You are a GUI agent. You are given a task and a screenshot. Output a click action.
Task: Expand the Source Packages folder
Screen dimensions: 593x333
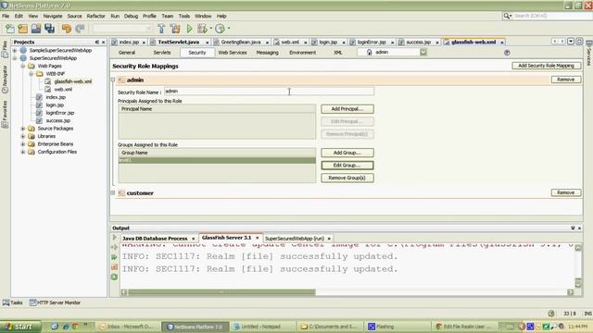22,129
